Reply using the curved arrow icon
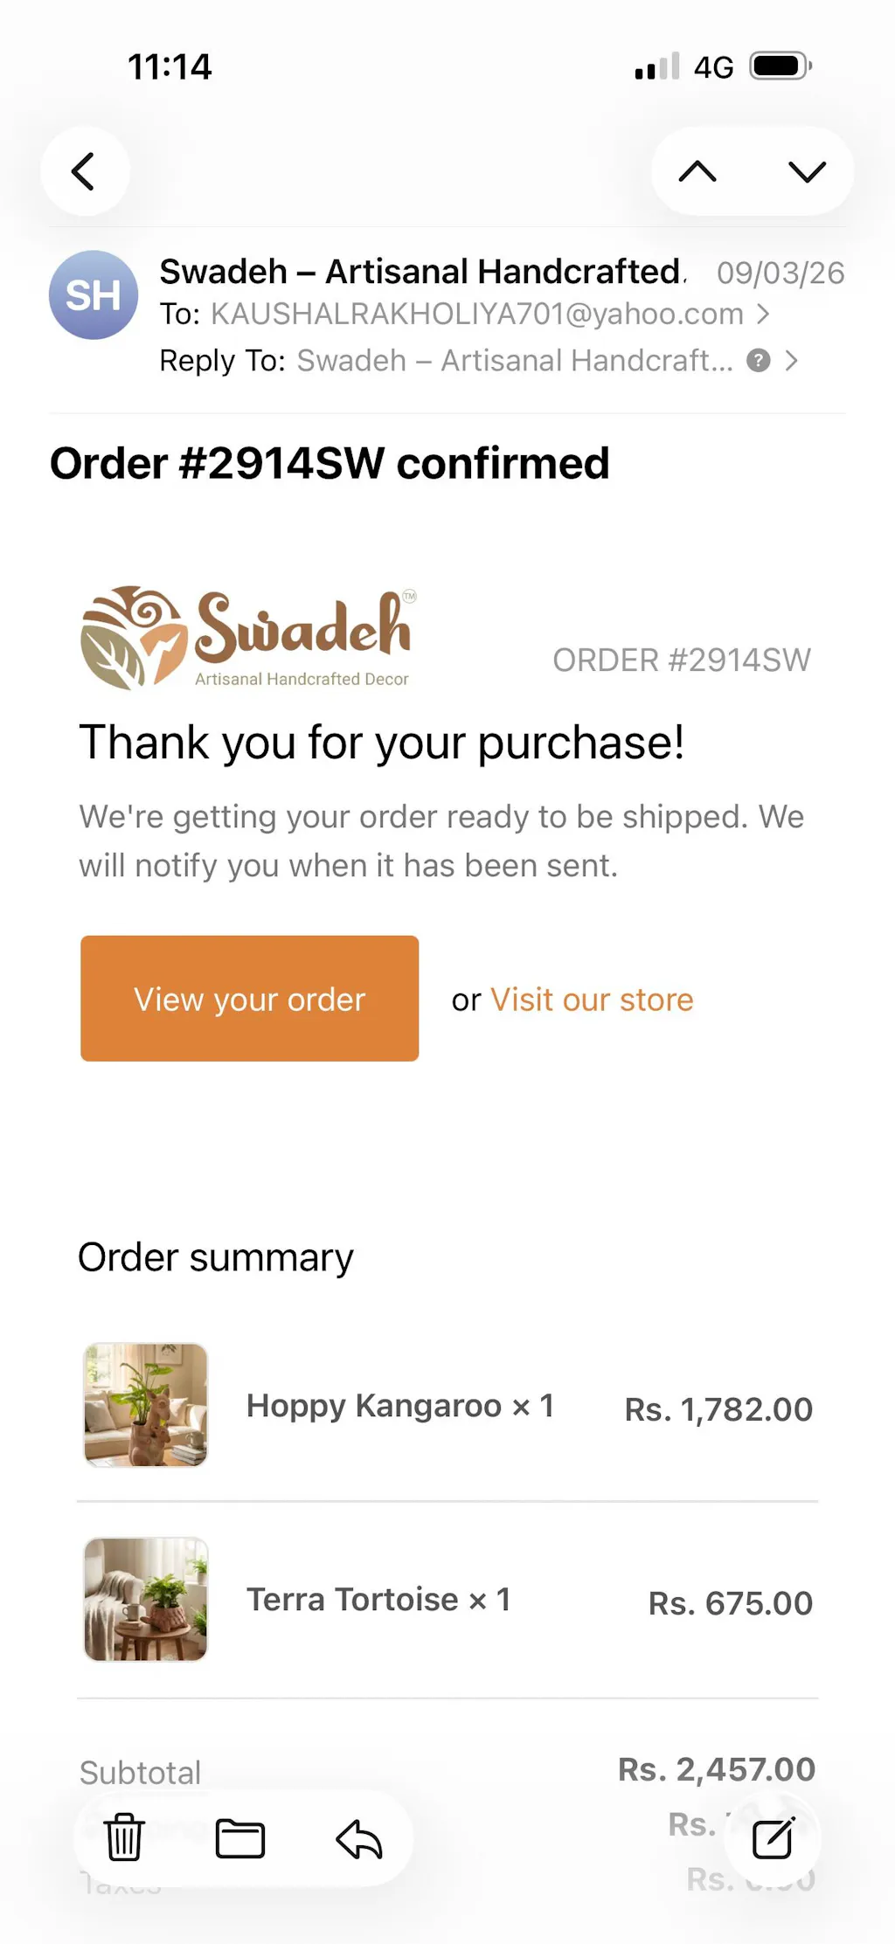The image size is (895, 1944). coord(359,1837)
